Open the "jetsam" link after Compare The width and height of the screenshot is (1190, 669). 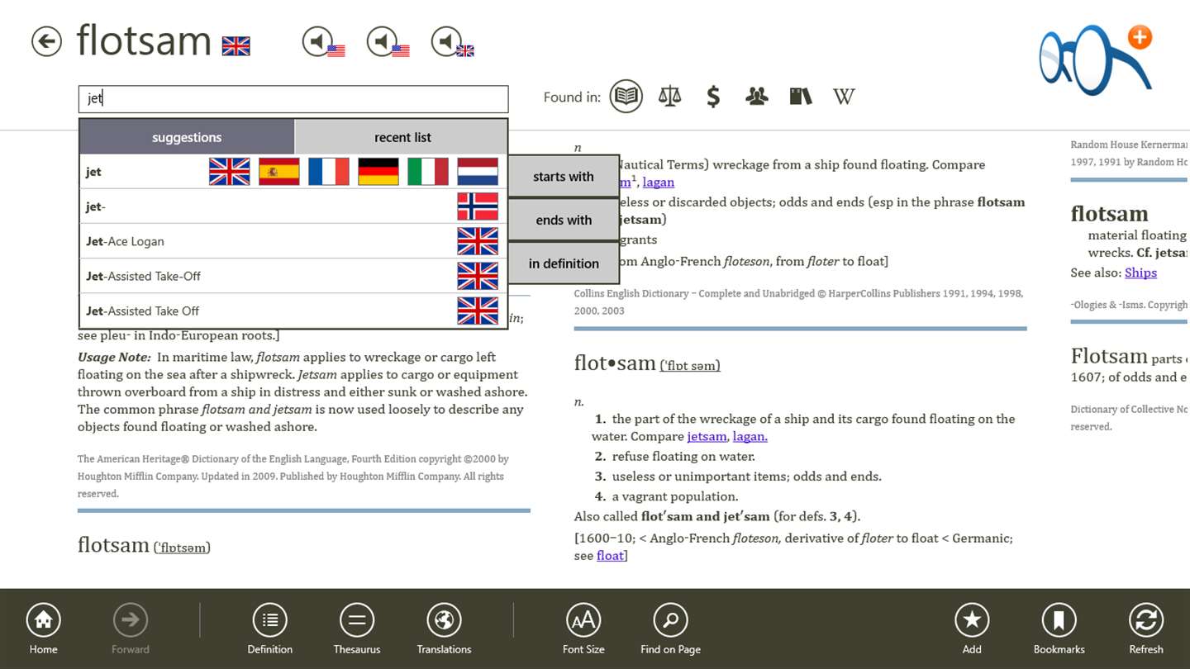(707, 436)
